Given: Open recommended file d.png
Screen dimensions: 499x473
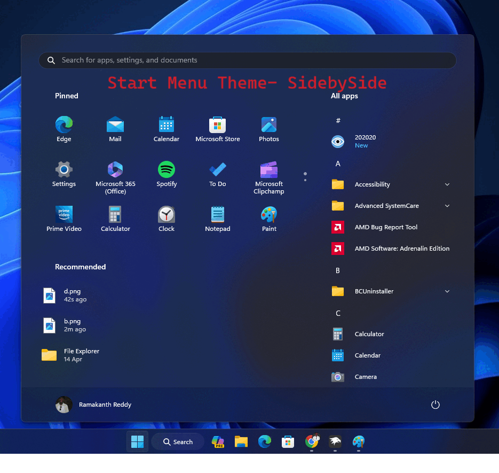Looking at the screenshot, I should click(72, 295).
